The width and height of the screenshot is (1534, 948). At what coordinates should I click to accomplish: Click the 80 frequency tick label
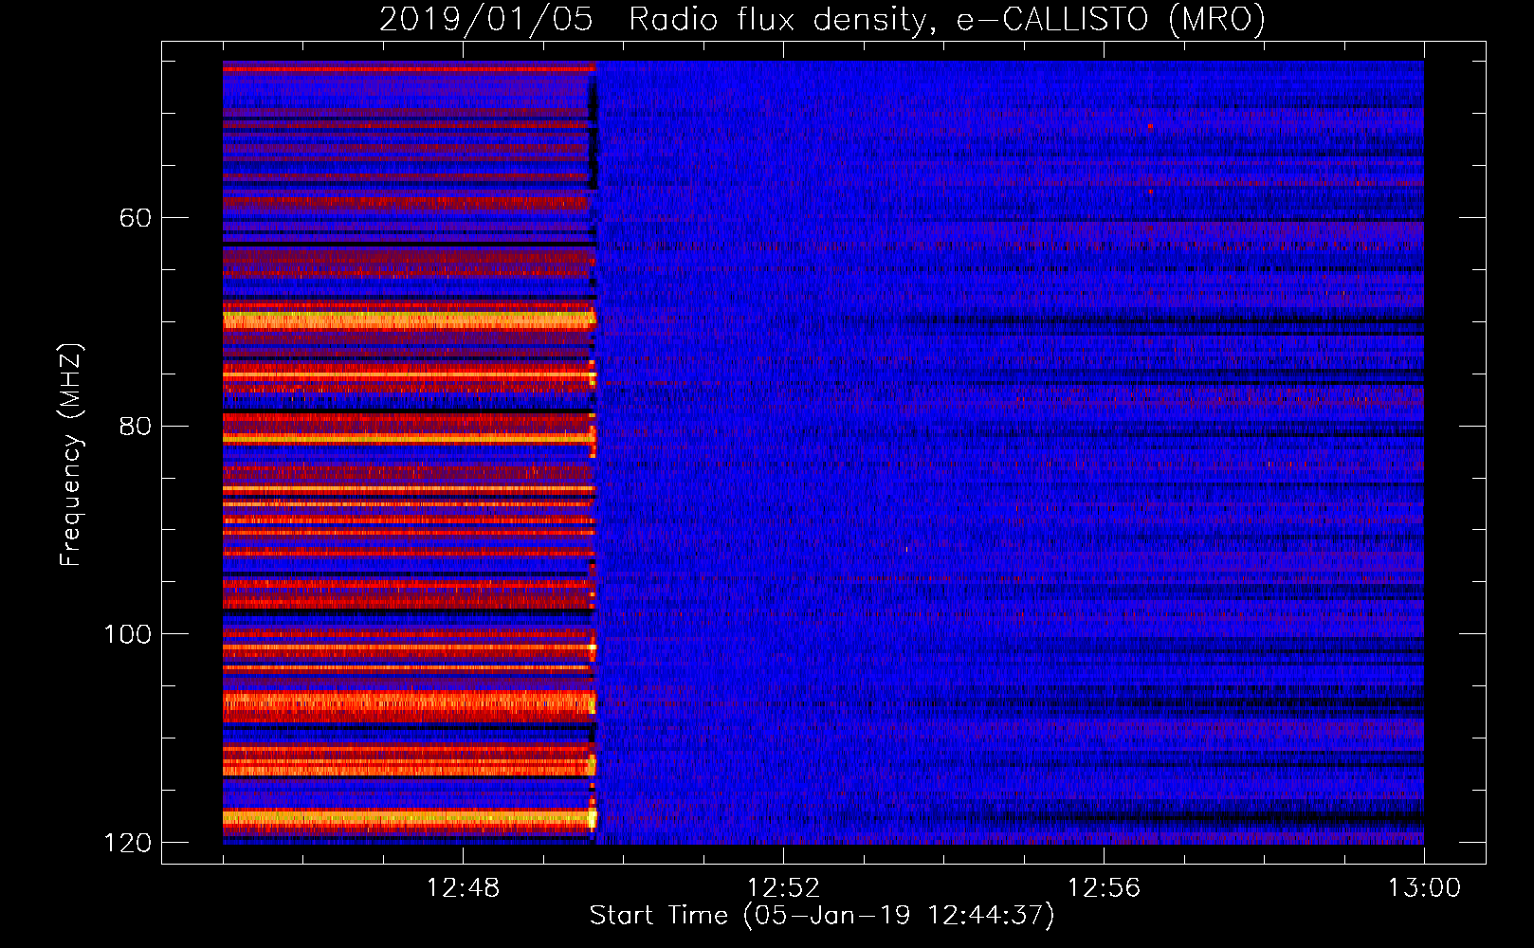(x=135, y=426)
